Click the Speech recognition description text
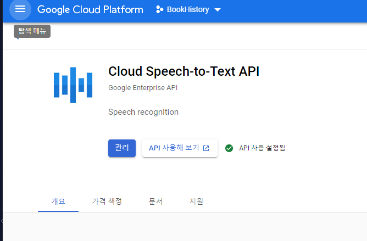This screenshot has width=367, height=241. tap(143, 112)
